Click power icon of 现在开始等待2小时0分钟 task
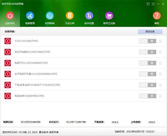Image resolution: width=167 pixels, height=136 pixels. point(8,52)
